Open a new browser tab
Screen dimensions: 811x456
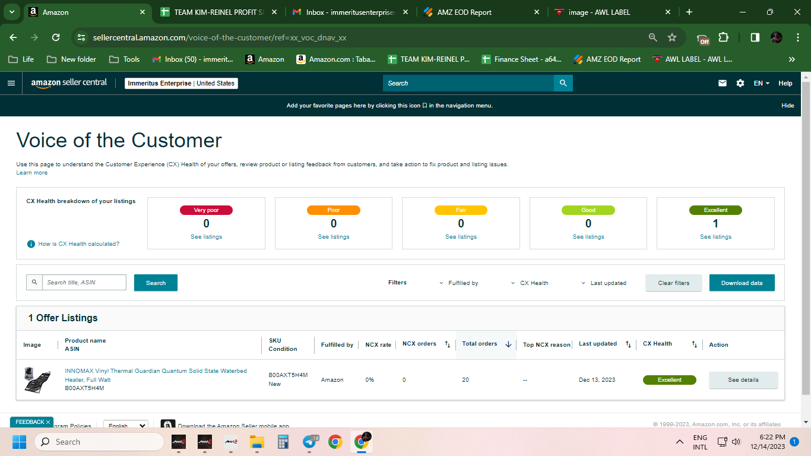[689, 12]
